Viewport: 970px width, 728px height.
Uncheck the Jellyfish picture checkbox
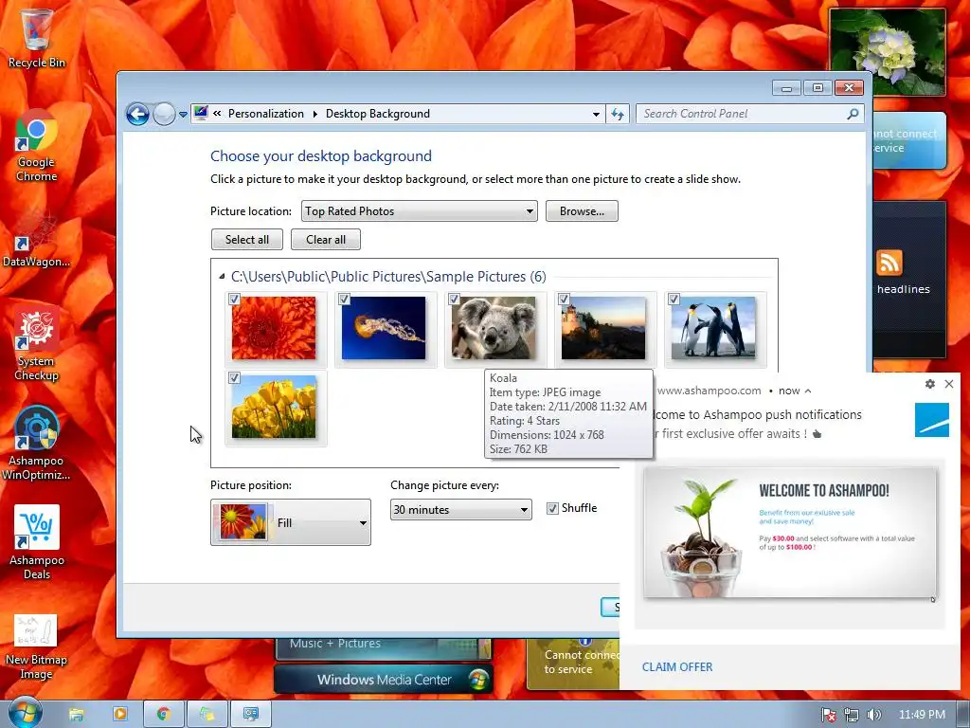[x=345, y=299]
